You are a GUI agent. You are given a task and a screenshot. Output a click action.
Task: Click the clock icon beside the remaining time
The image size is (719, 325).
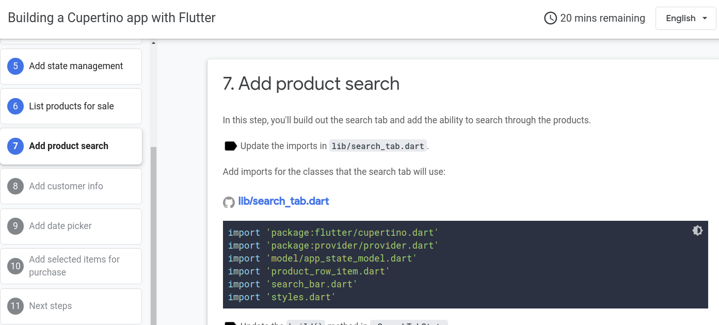[549, 18]
